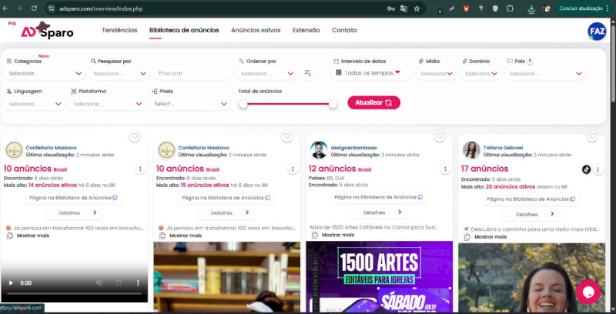The height and width of the screenshot is (314, 616).
Task: Unmute the video on first card
Action: point(99,282)
